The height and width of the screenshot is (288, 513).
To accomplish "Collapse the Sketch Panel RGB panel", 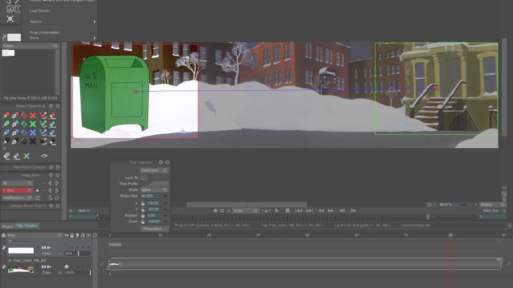I will (51, 106).
